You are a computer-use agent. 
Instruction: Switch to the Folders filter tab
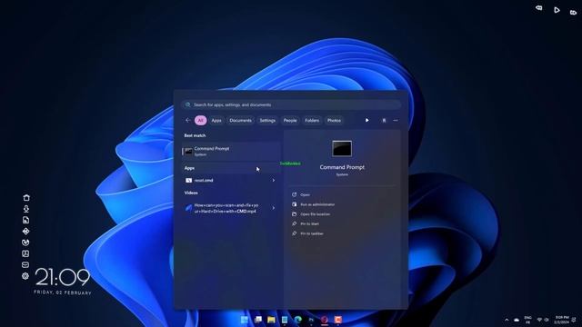[312, 120]
